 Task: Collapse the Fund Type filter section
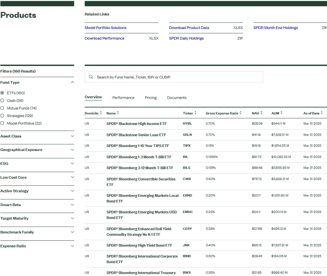coord(72,82)
